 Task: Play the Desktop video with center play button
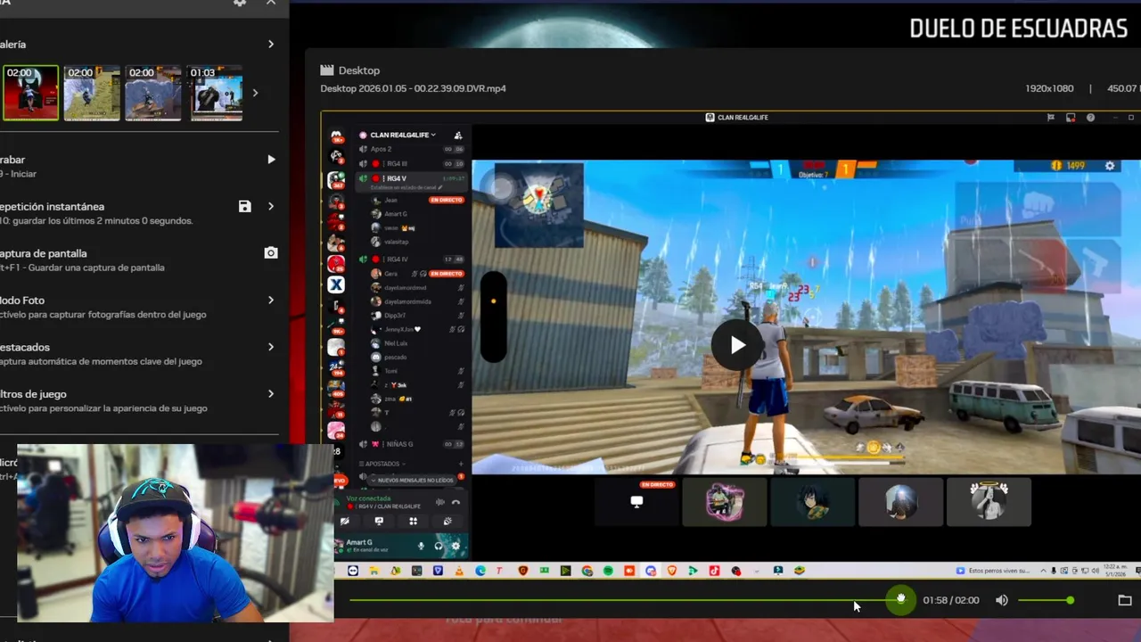point(736,345)
